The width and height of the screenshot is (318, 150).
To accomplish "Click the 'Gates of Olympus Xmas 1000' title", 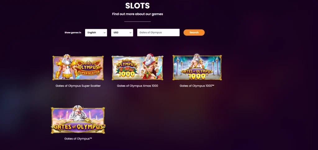I will [x=137, y=86].
